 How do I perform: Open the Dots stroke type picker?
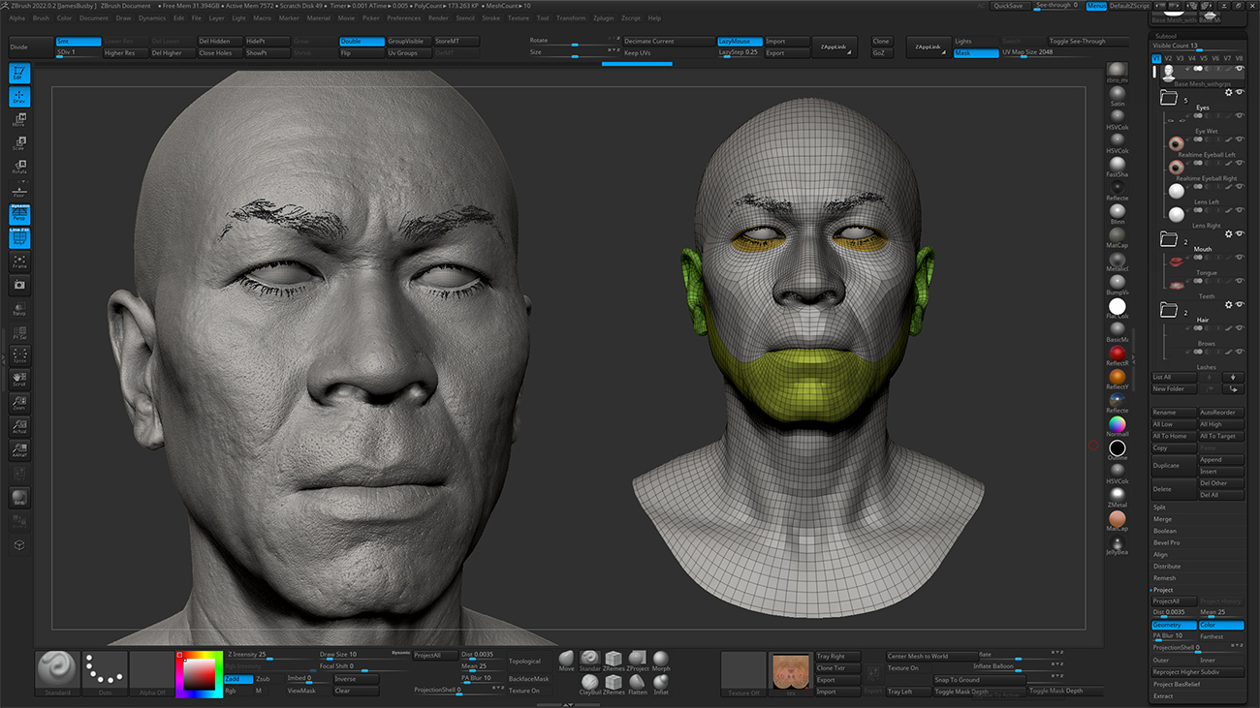point(105,672)
